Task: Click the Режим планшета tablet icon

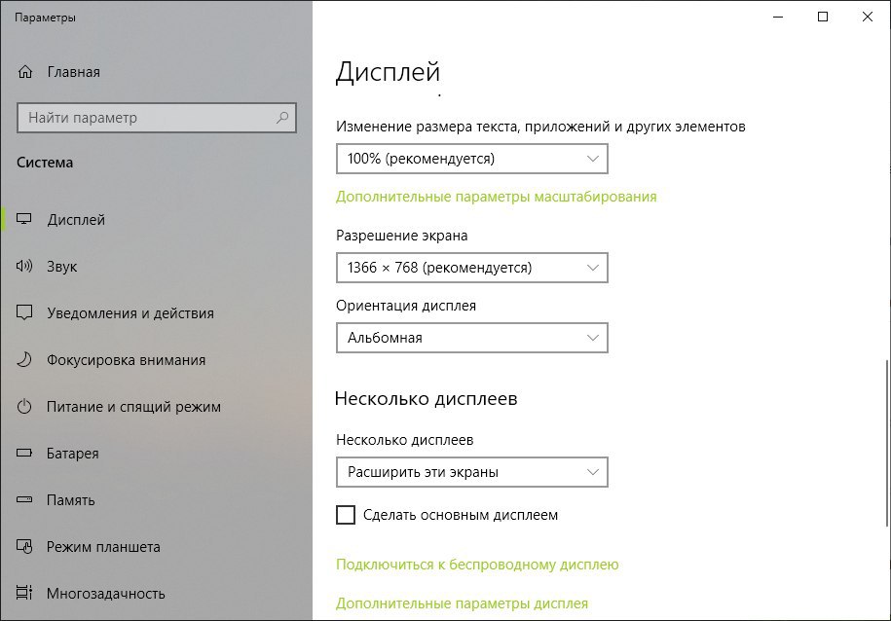Action: [24, 547]
